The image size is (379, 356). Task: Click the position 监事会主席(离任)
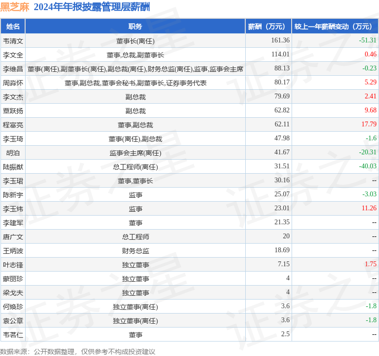click(135, 153)
